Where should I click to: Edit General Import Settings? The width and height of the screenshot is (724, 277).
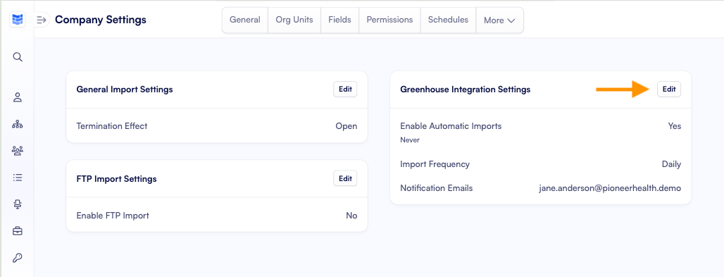pos(345,90)
